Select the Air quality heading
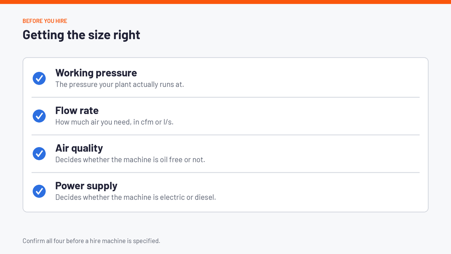This screenshot has width=451, height=254. (x=79, y=148)
